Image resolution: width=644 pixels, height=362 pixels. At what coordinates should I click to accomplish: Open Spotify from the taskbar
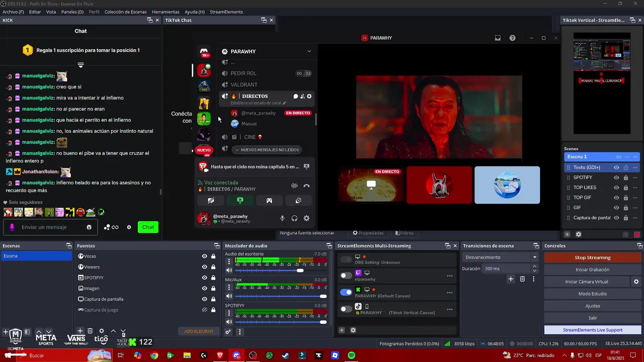pos(351,355)
